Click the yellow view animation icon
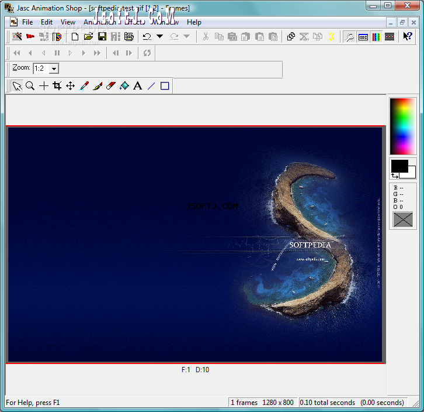Screen dimensions: 424x412 coord(332,36)
